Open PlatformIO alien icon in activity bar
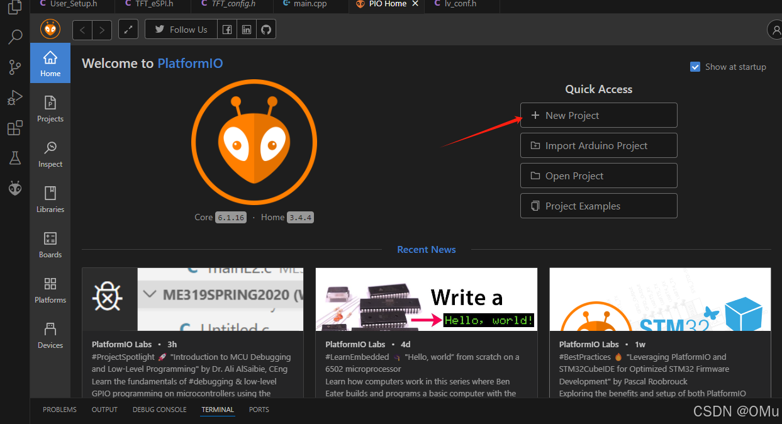This screenshot has width=782, height=424. [15, 187]
